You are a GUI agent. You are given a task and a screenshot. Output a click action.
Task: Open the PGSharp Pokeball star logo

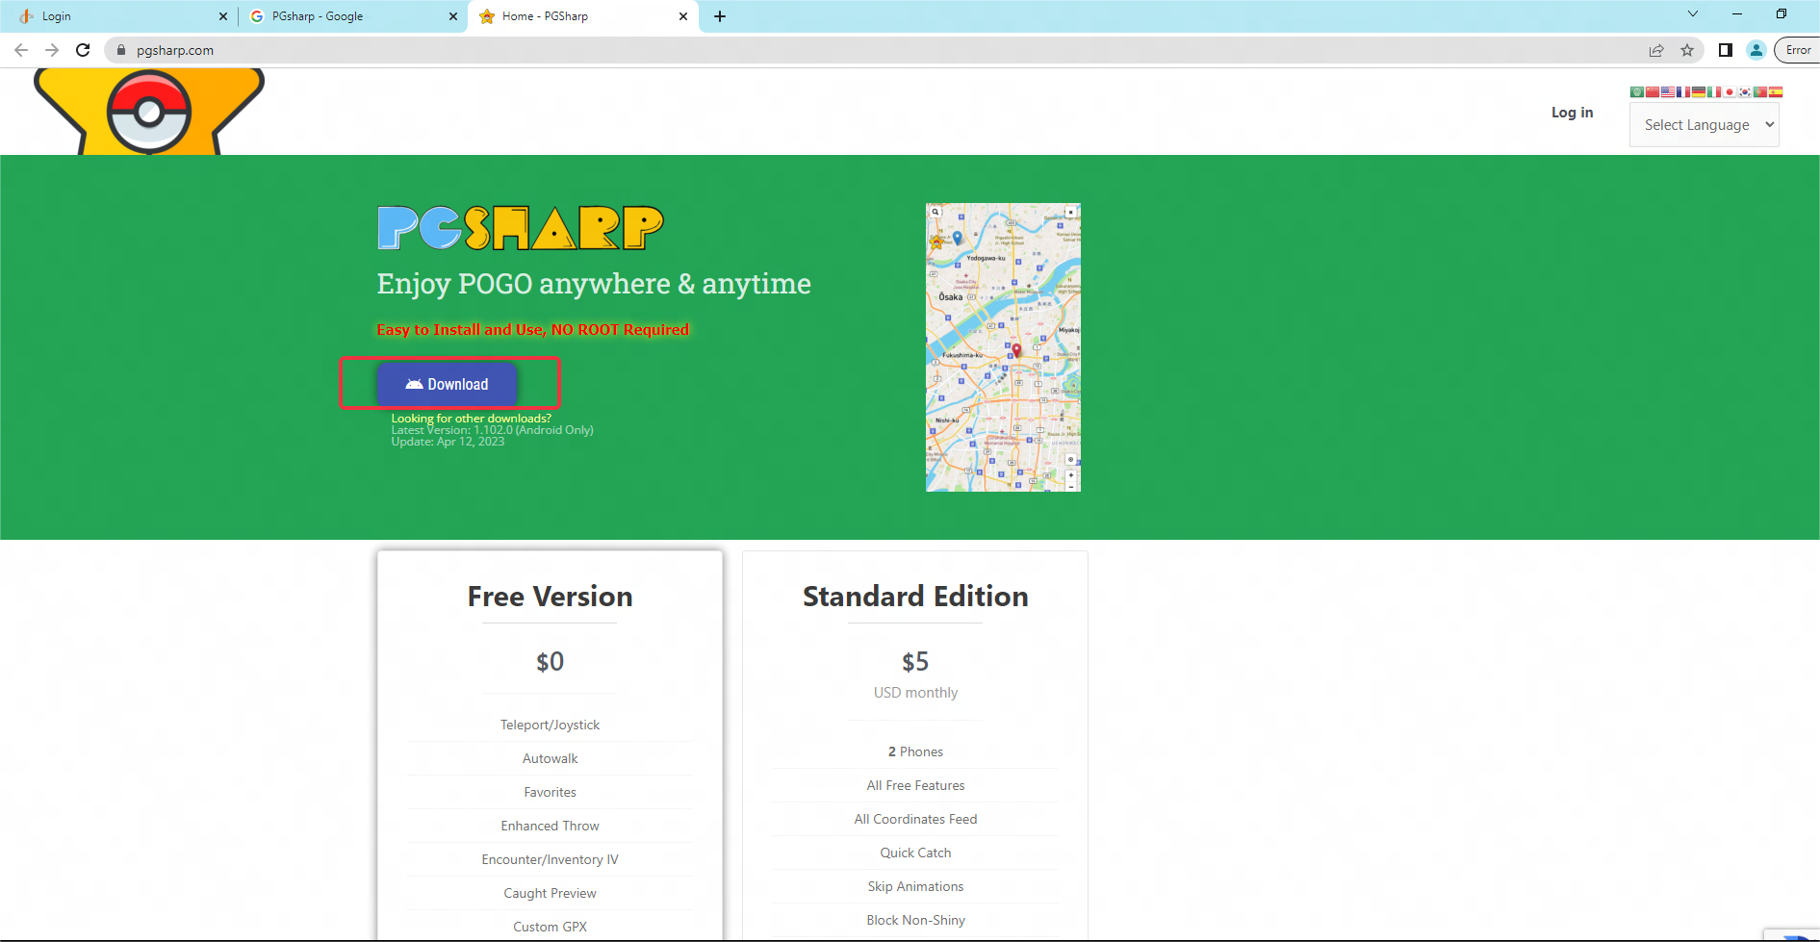(149, 112)
